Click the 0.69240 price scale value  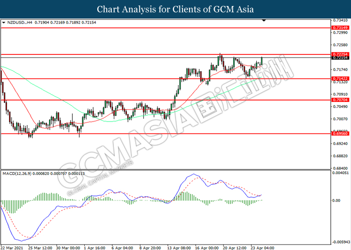340,144
